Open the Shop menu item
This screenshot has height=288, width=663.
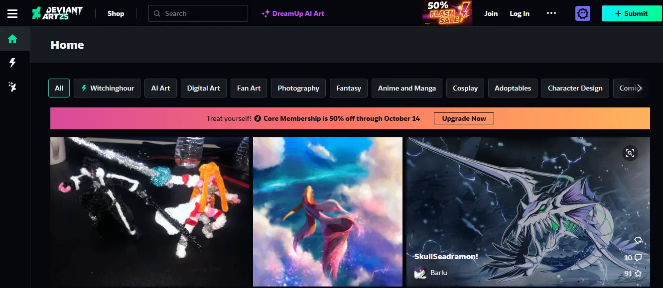[x=116, y=13]
